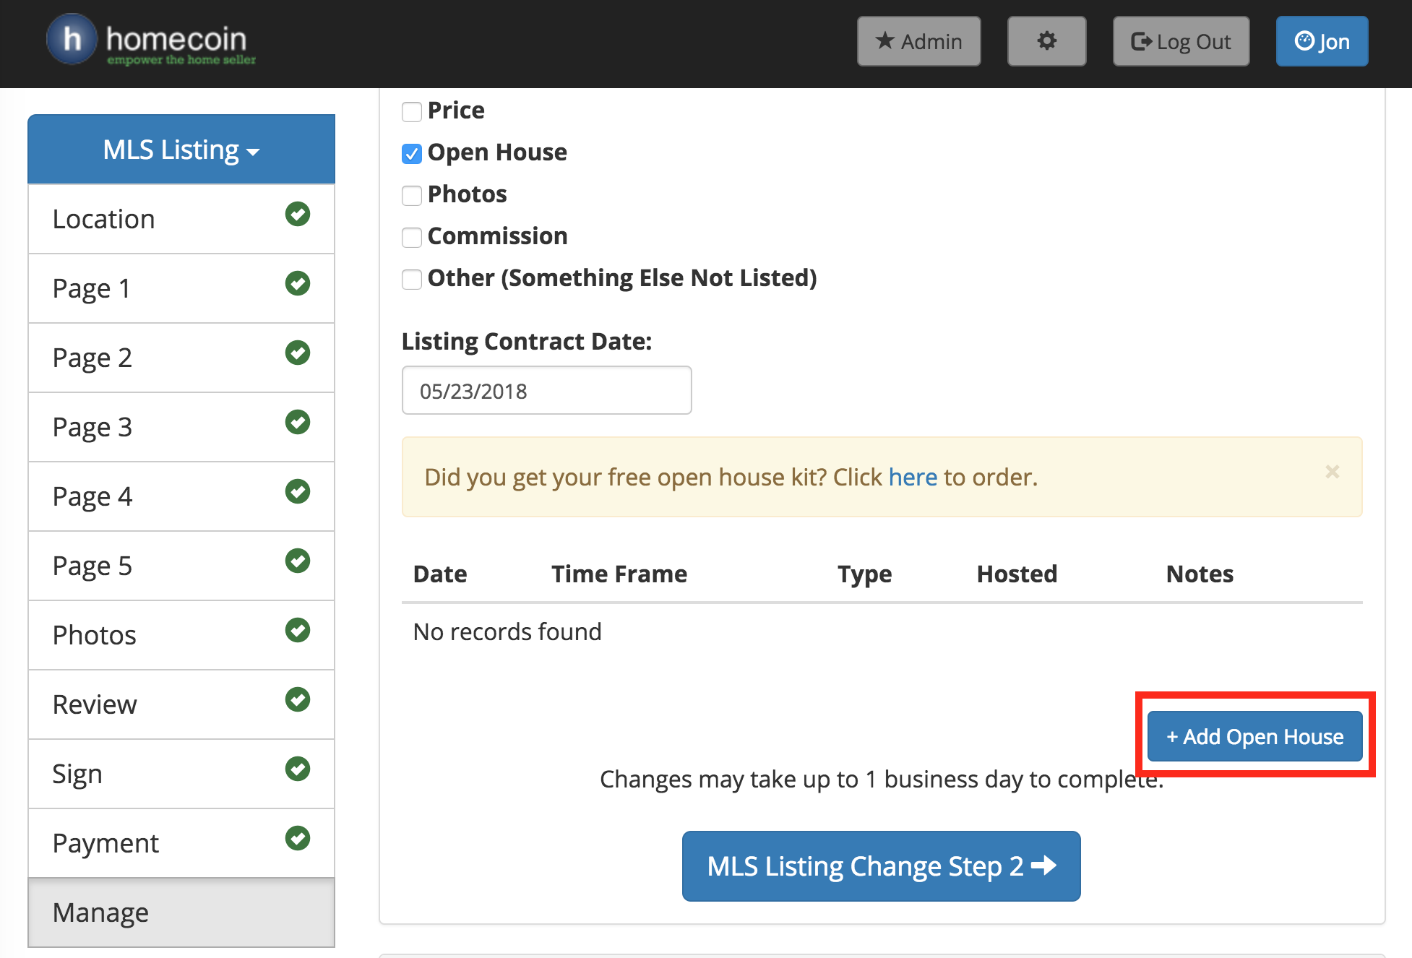The height and width of the screenshot is (958, 1412).
Task: Click the green checkmark beside Payment
Action: [298, 838]
